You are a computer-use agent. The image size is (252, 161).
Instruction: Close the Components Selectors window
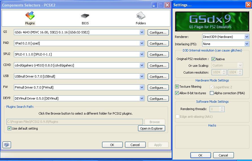click(167, 5)
